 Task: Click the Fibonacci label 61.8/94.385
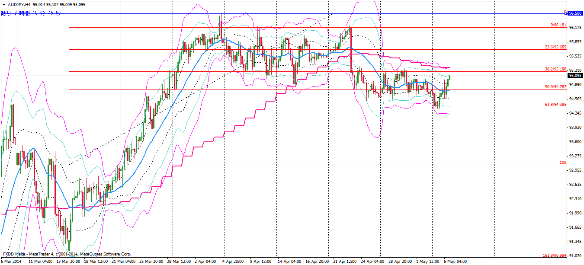tap(556, 105)
